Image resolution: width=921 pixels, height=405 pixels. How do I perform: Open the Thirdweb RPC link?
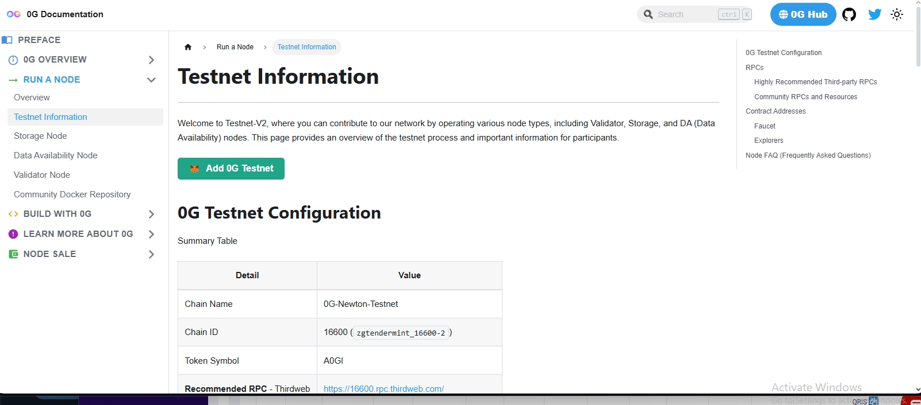[383, 388]
